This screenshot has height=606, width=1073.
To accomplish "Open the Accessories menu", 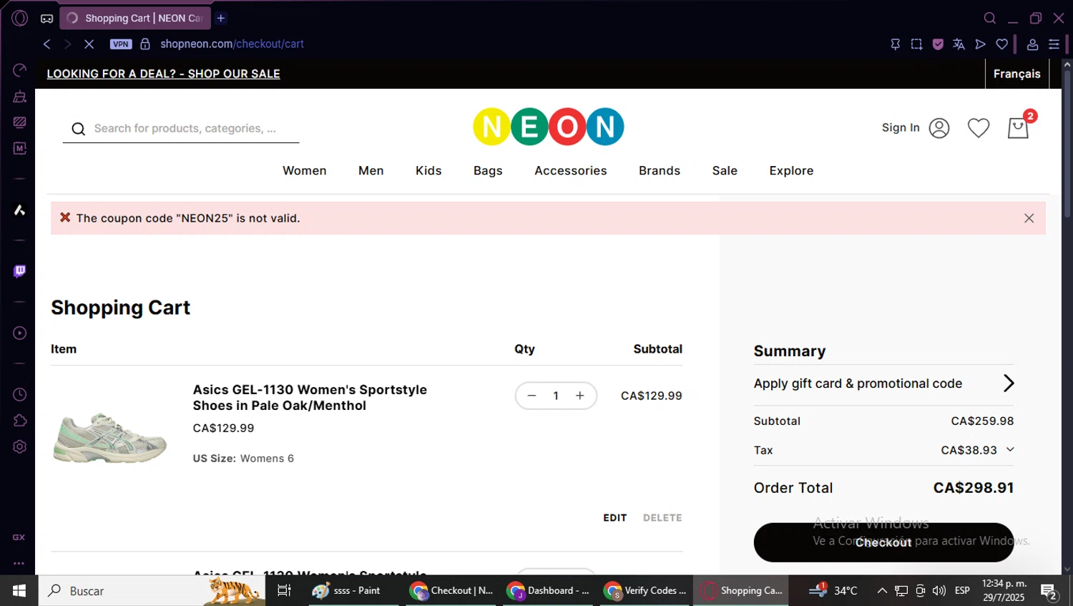I will pyautogui.click(x=570, y=170).
